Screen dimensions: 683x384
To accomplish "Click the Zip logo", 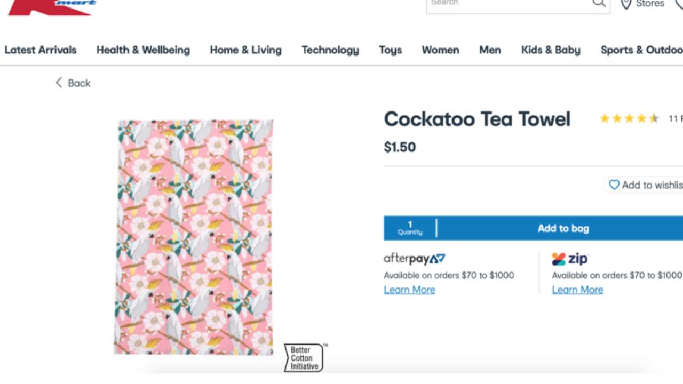I will (570, 259).
